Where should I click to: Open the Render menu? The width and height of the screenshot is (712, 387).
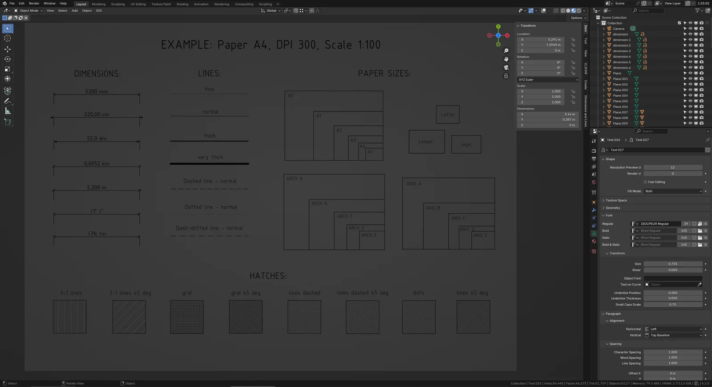34,4
